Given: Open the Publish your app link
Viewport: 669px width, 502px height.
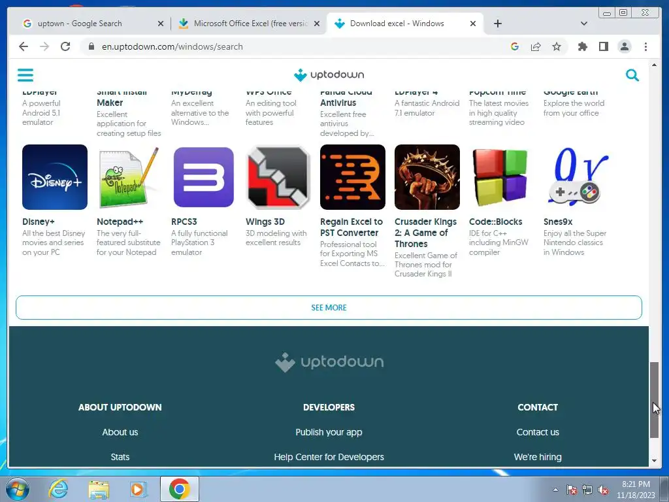Looking at the screenshot, I should [x=329, y=432].
